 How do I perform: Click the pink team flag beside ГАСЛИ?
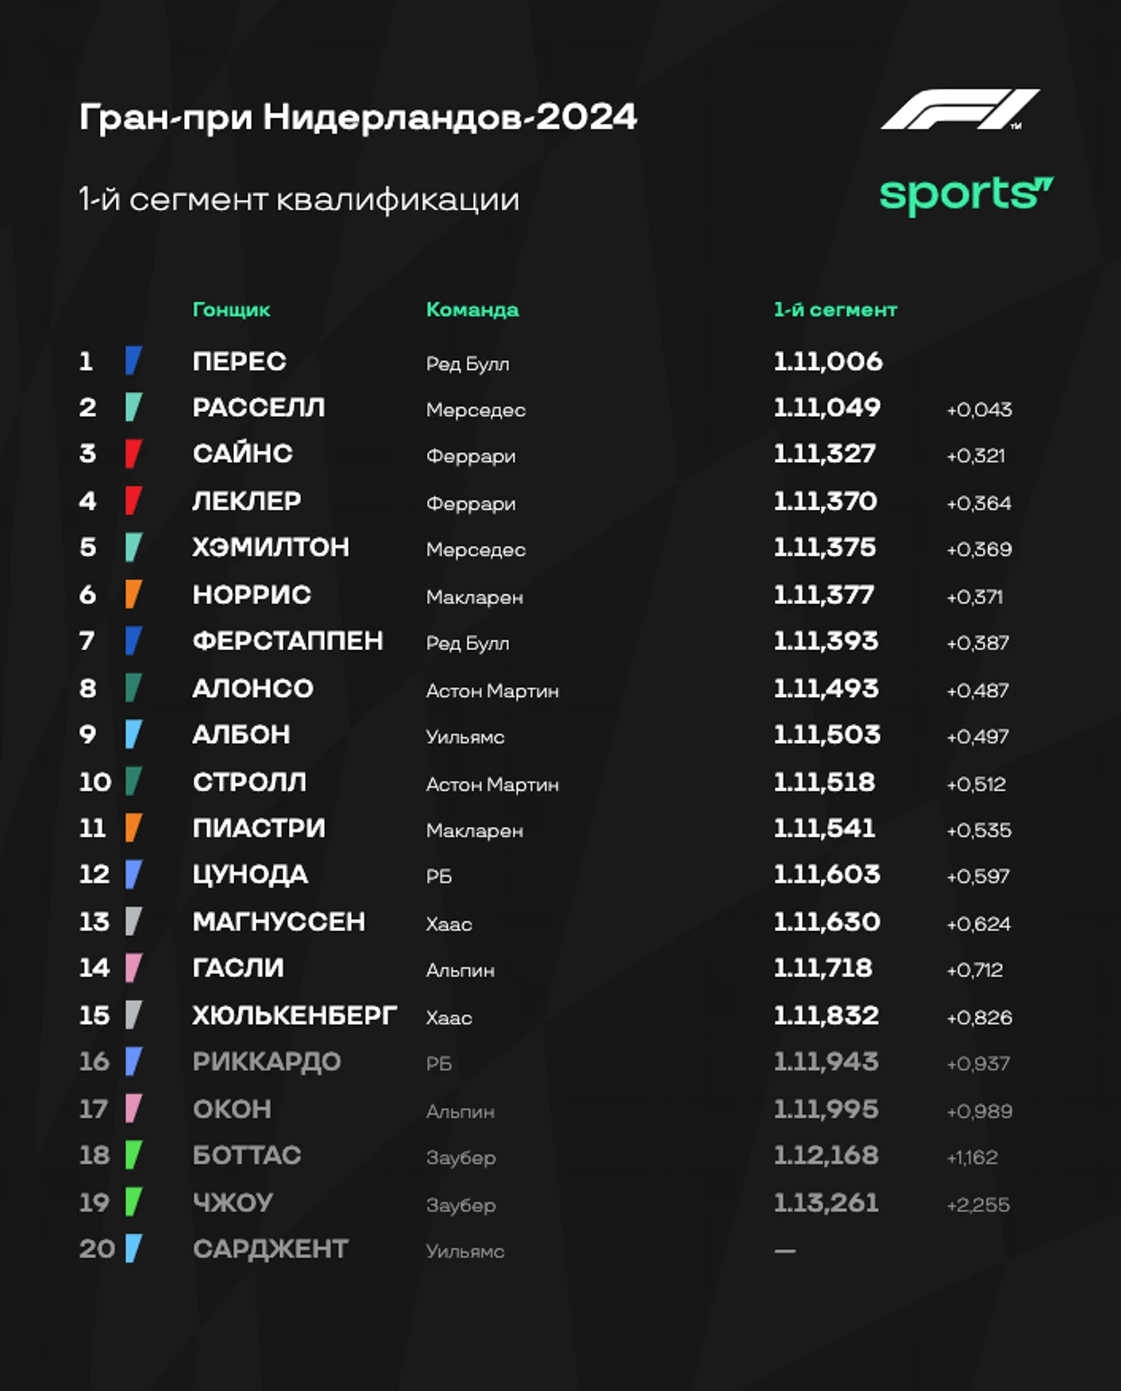tap(134, 968)
